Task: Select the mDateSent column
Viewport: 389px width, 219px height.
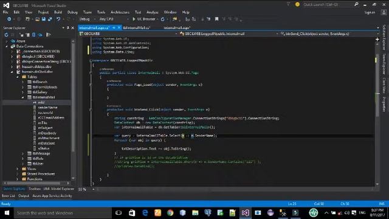Action: pyautogui.click(x=46, y=144)
